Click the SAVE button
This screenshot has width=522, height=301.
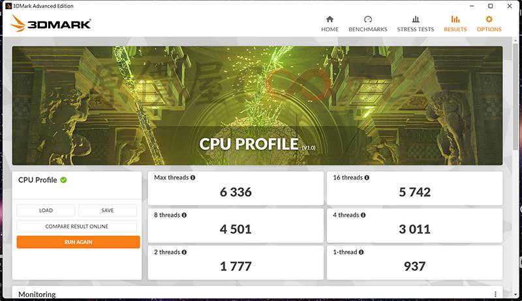[108, 210]
